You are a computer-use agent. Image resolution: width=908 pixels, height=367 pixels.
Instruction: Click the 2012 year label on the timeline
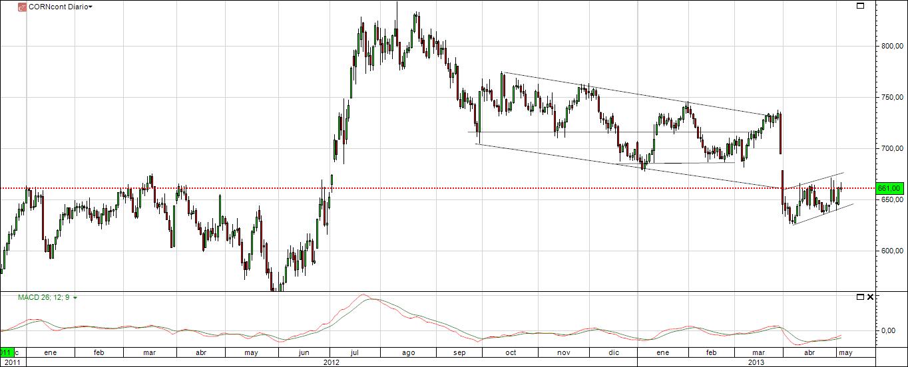332,362
